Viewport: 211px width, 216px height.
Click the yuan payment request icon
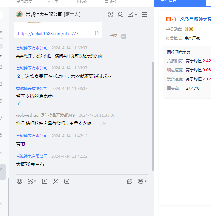(x=67, y=181)
